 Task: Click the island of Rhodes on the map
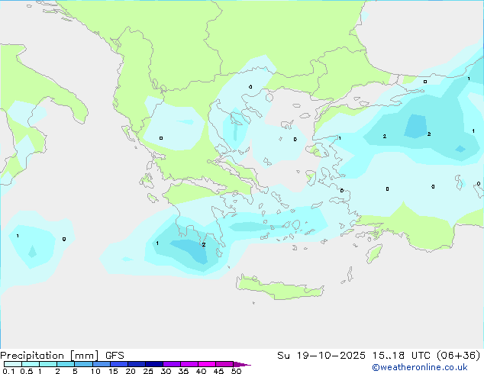point(374,253)
